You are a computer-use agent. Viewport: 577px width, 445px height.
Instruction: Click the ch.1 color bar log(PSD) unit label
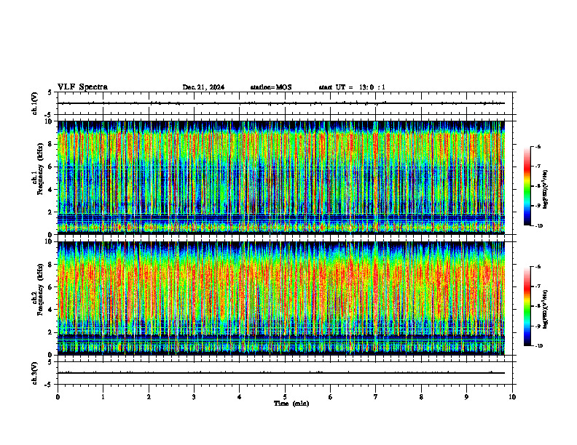546,189
